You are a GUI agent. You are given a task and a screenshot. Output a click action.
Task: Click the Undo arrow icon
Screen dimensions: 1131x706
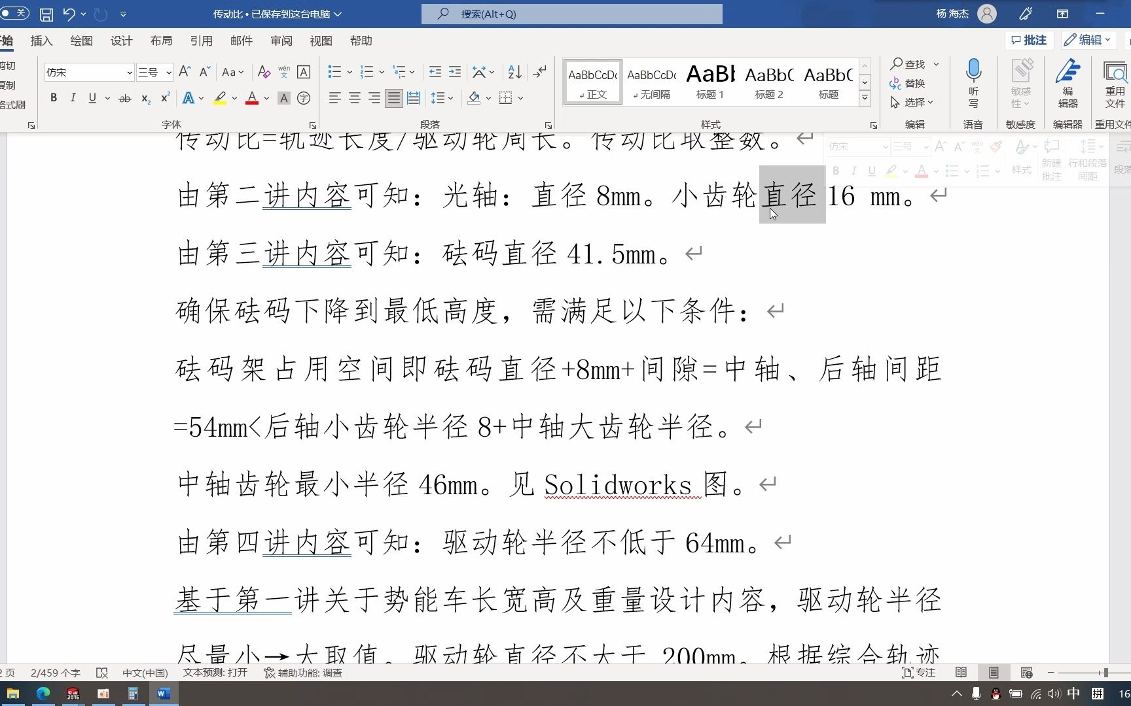coord(69,14)
